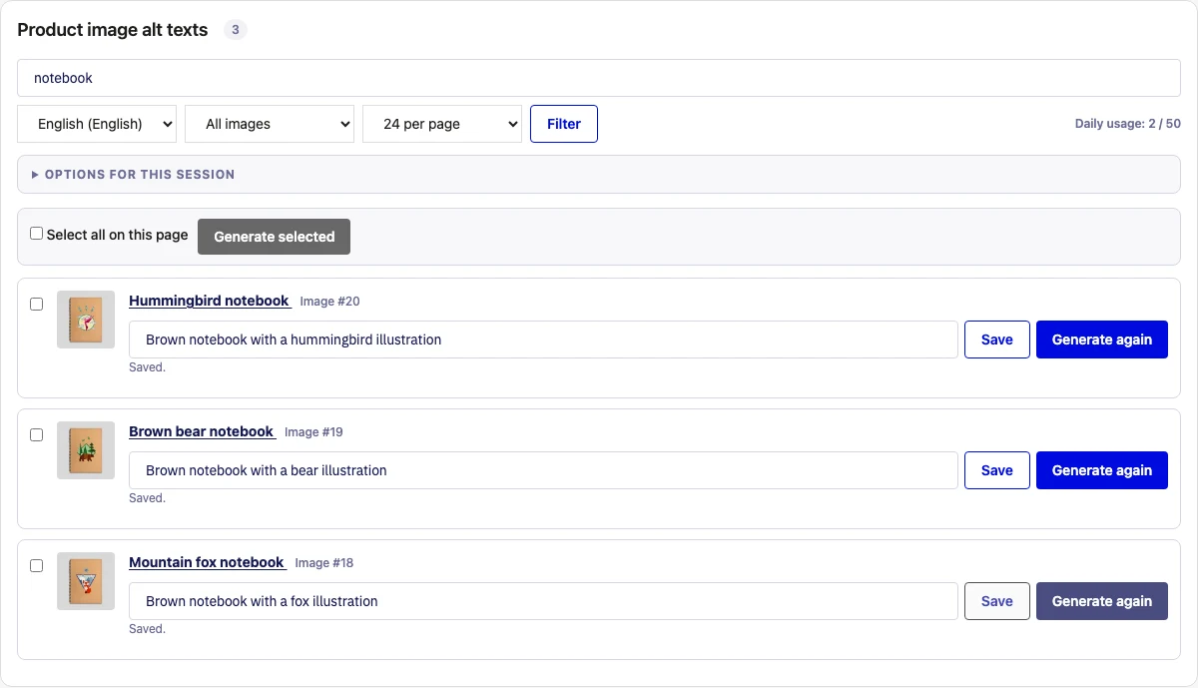Check Select all on this page
The height and width of the screenshot is (688, 1198).
click(37, 234)
